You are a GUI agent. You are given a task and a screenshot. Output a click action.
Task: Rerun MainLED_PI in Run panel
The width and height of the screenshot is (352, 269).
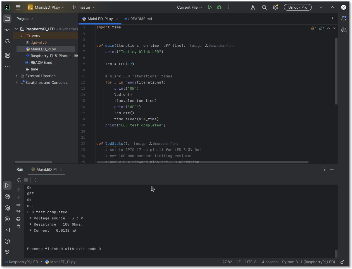(x=19, y=180)
